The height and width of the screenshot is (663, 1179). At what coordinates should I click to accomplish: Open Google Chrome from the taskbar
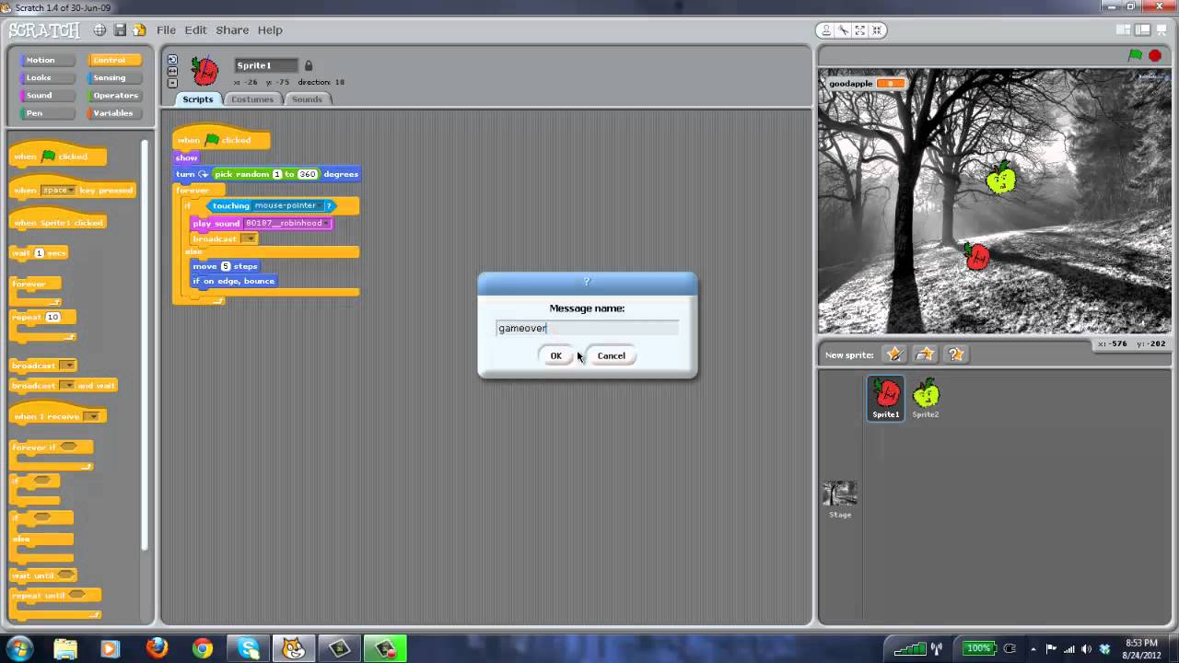[x=203, y=648]
